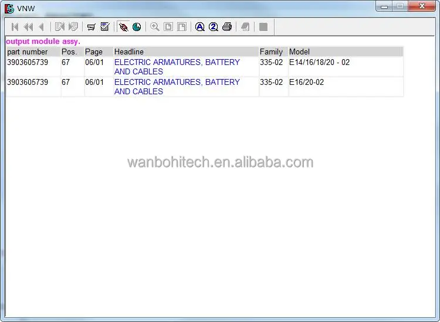Go to first page toolbar icon
The image size is (440, 322).
(x=15, y=27)
